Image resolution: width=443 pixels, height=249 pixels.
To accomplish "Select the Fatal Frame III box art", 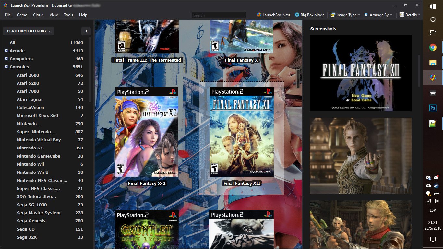I will click(147, 37).
